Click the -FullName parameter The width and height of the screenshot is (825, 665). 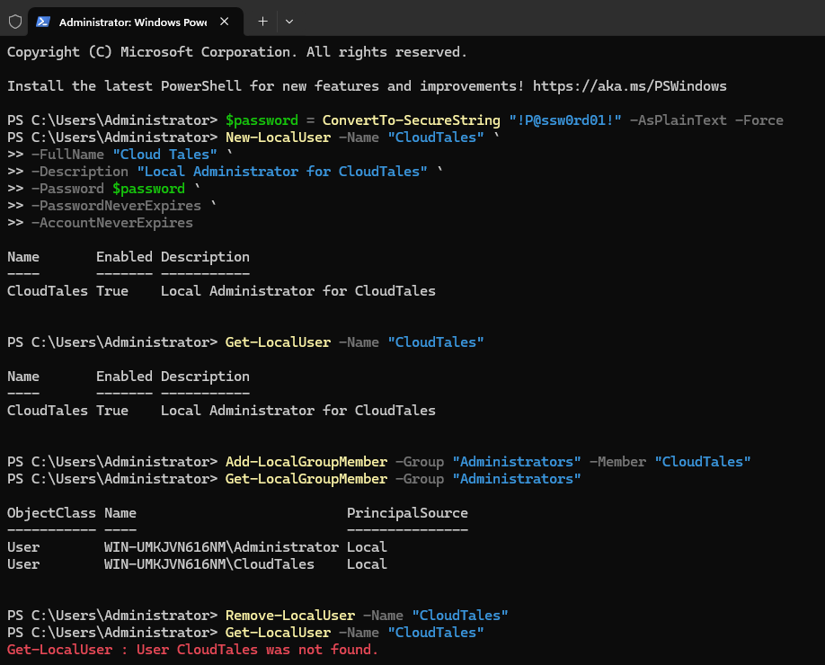click(68, 155)
